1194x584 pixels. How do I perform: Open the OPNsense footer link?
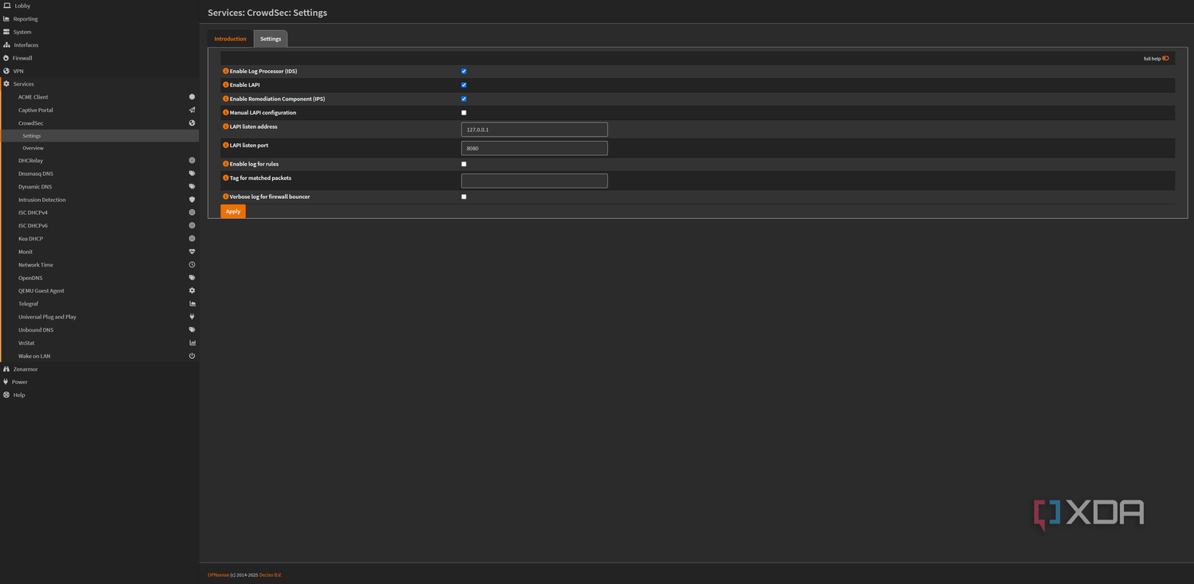pos(218,575)
